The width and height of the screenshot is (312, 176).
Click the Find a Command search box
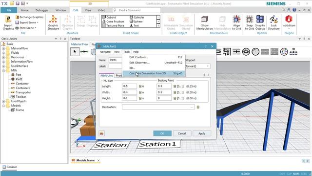click(x=136, y=10)
